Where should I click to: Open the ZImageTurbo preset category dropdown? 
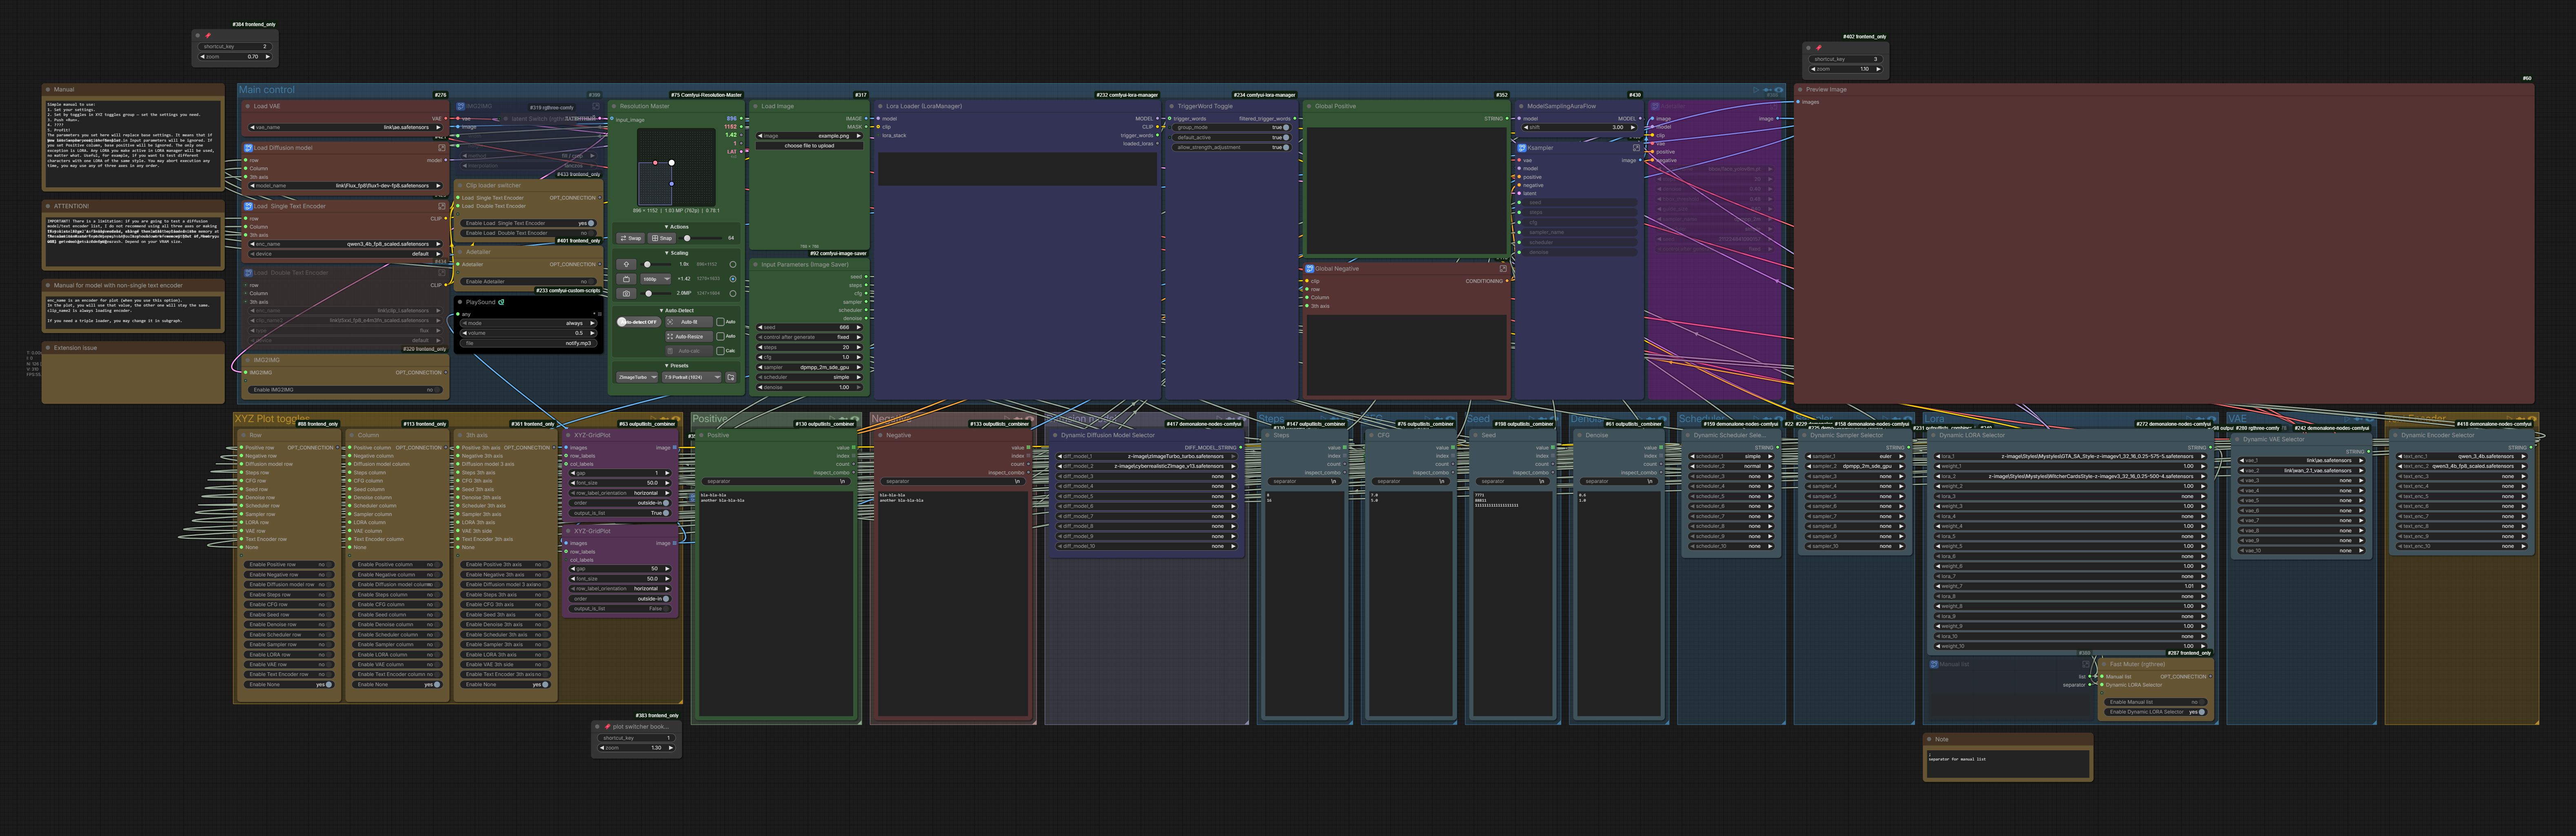coord(637,377)
